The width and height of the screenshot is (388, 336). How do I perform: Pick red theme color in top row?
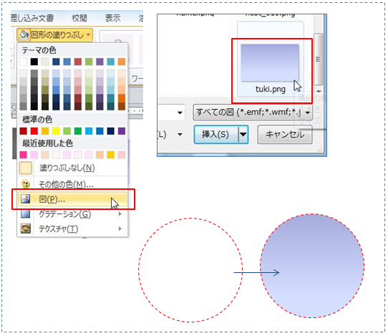[x=78, y=62]
